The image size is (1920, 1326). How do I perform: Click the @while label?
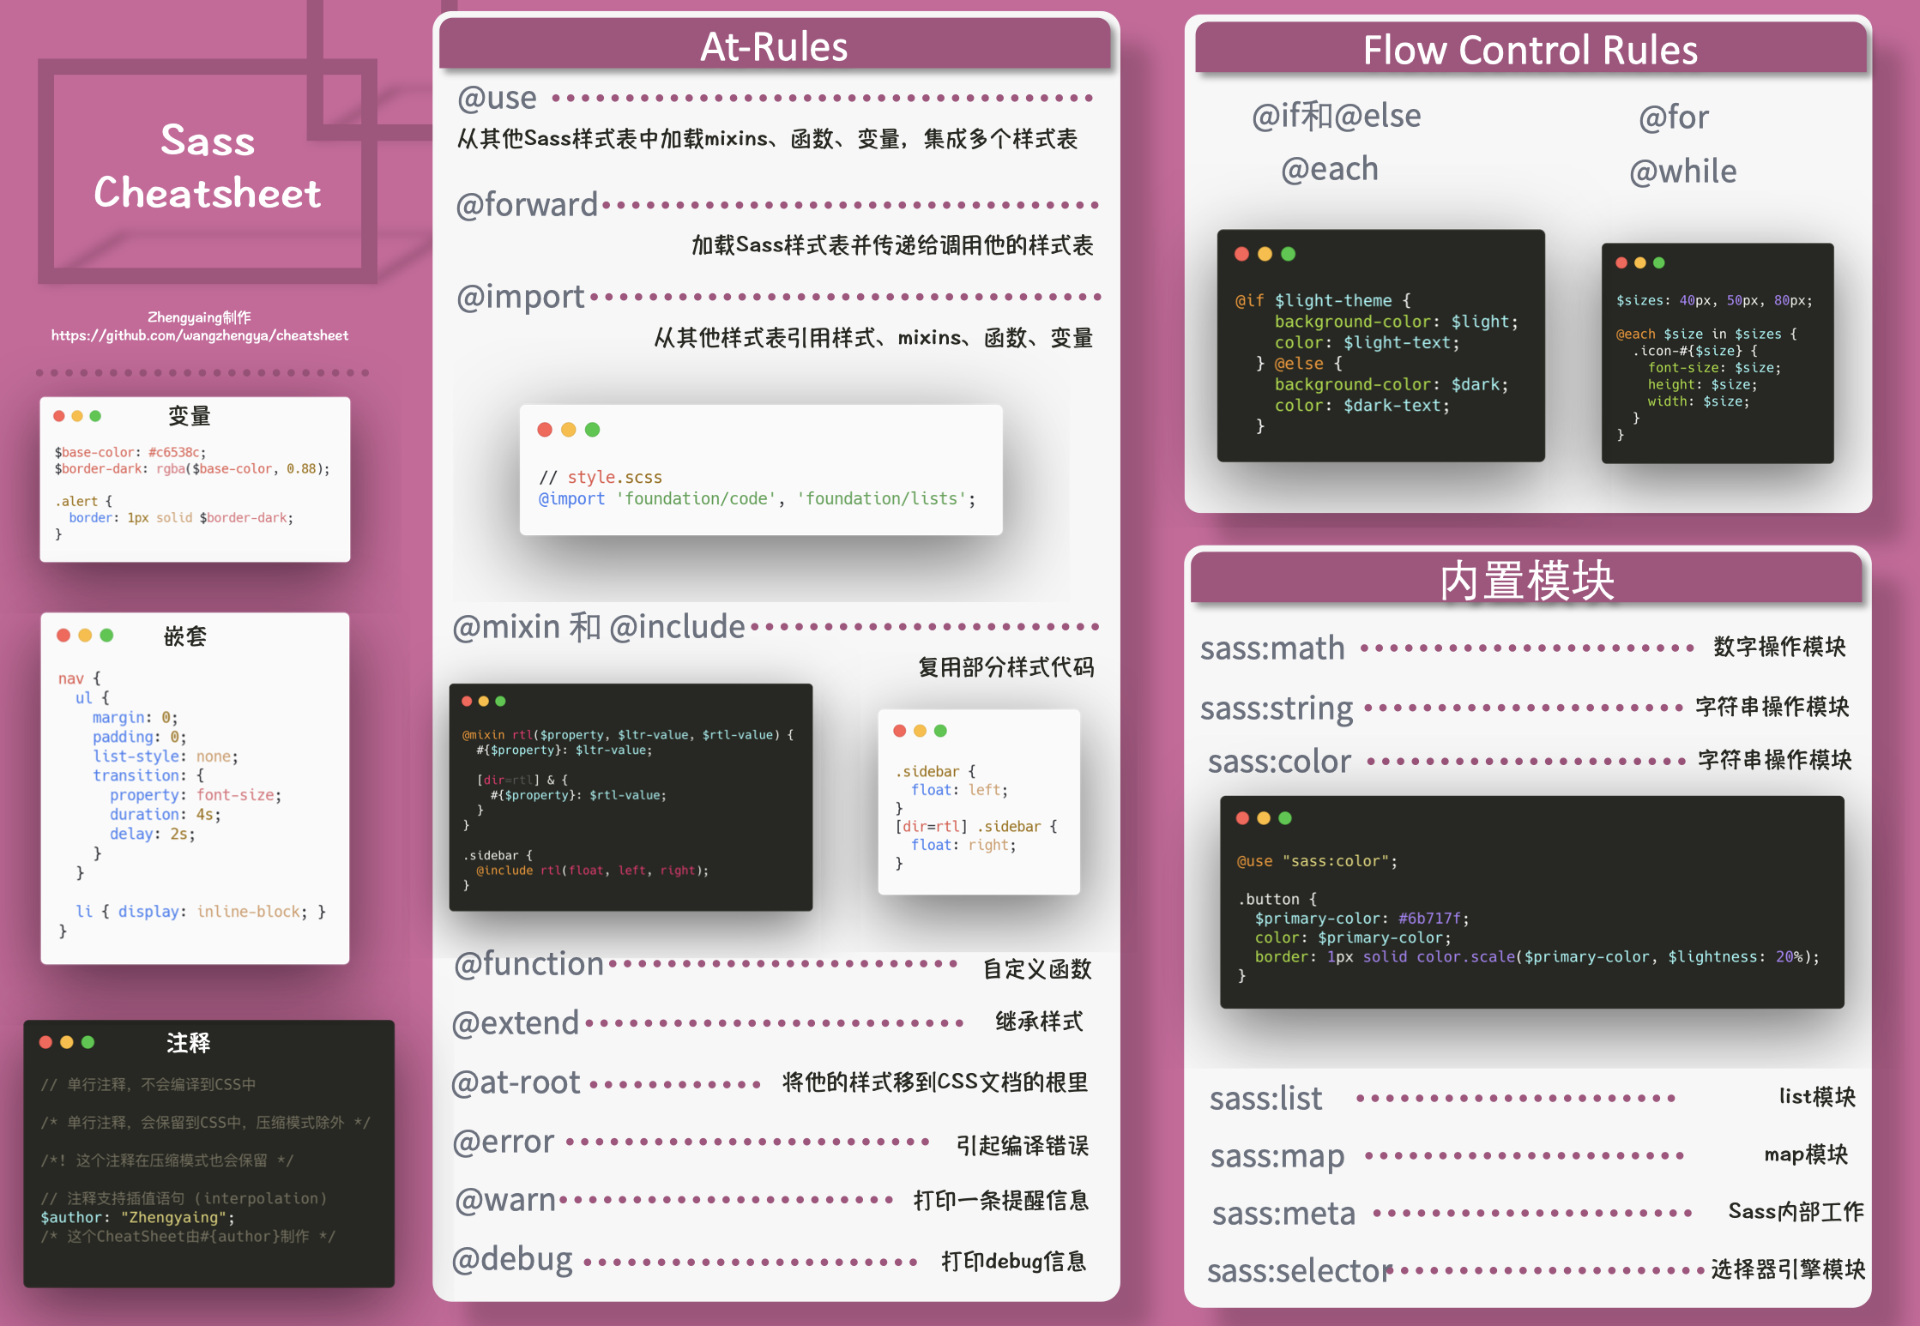point(1683,172)
